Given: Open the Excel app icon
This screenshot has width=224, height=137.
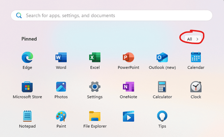Looking at the screenshot, I should pos(95,58).
